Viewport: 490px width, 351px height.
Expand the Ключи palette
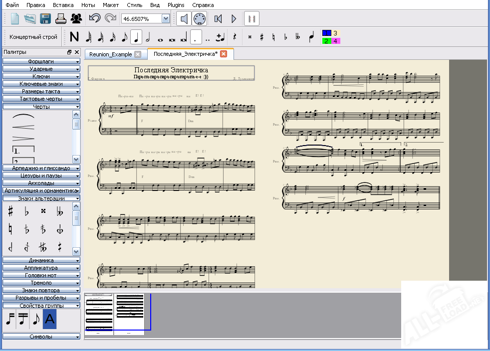(x=41, y=76)
